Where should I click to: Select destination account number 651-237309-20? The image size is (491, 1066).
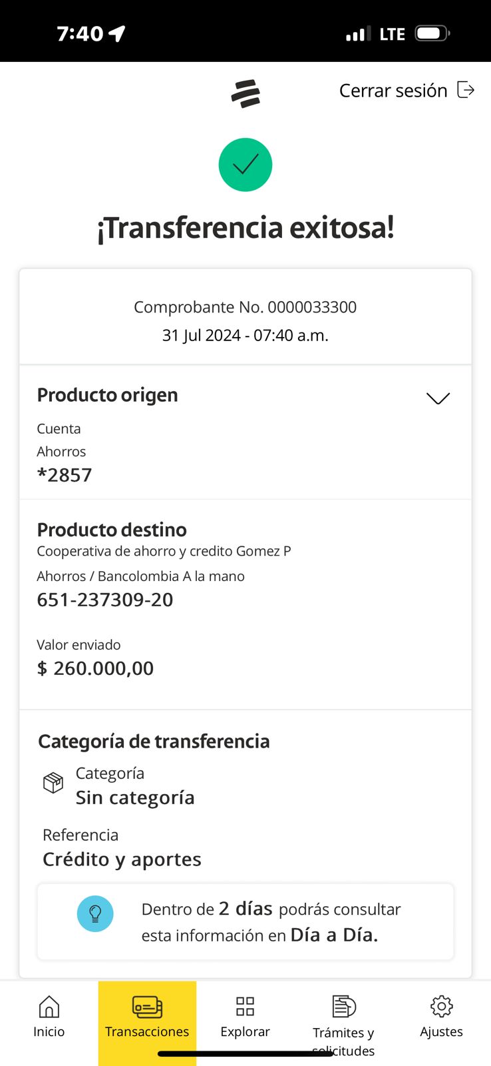coord(105,600)
